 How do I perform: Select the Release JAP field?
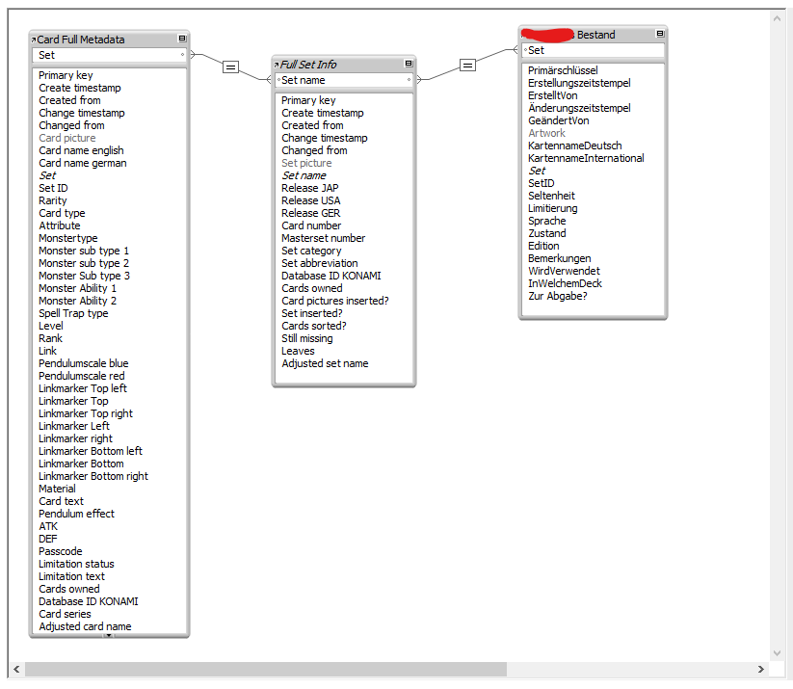[x=310, y=188]
